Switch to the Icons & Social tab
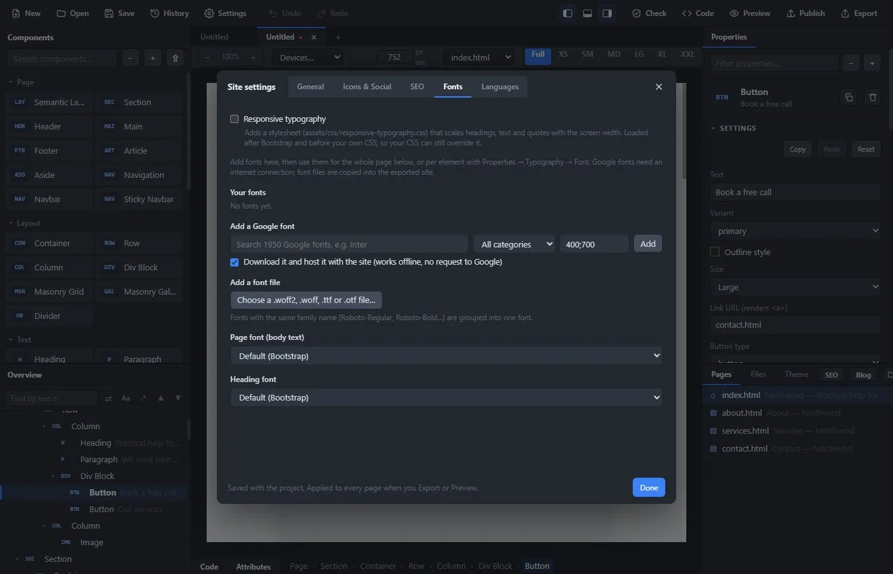The width and height of the screenshot is (893, 574). (x=367, y=87)
